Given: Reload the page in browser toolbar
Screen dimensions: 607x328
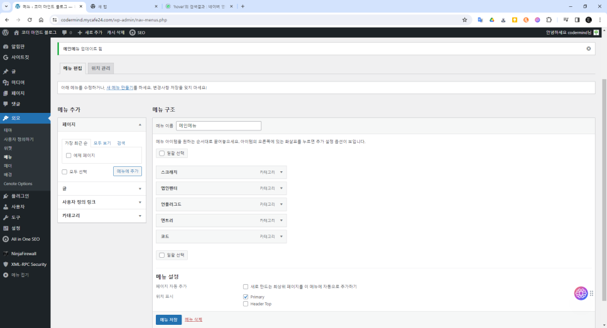Looking at the screenshot, I should [30, 19].
